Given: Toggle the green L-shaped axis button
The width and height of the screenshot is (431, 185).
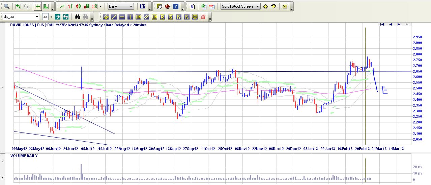Looking at the screenshot, I should pos(46,6).
